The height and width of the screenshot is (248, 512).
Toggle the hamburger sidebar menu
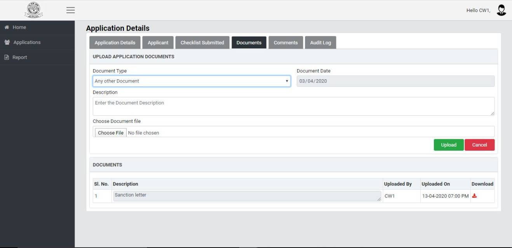71,10
